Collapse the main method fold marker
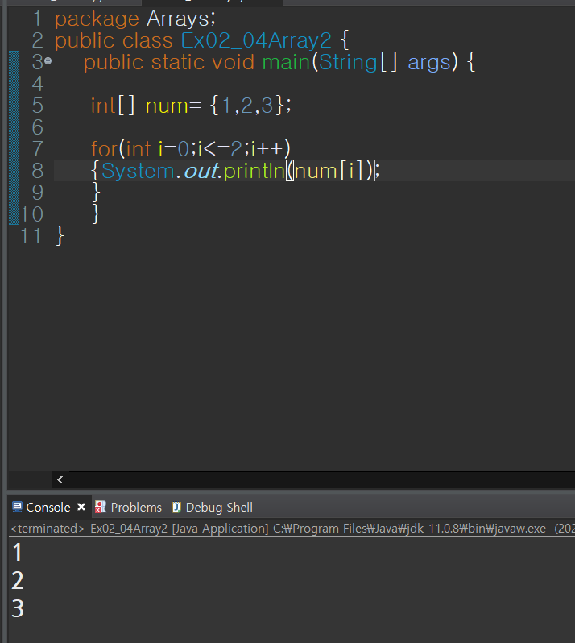 48,61
